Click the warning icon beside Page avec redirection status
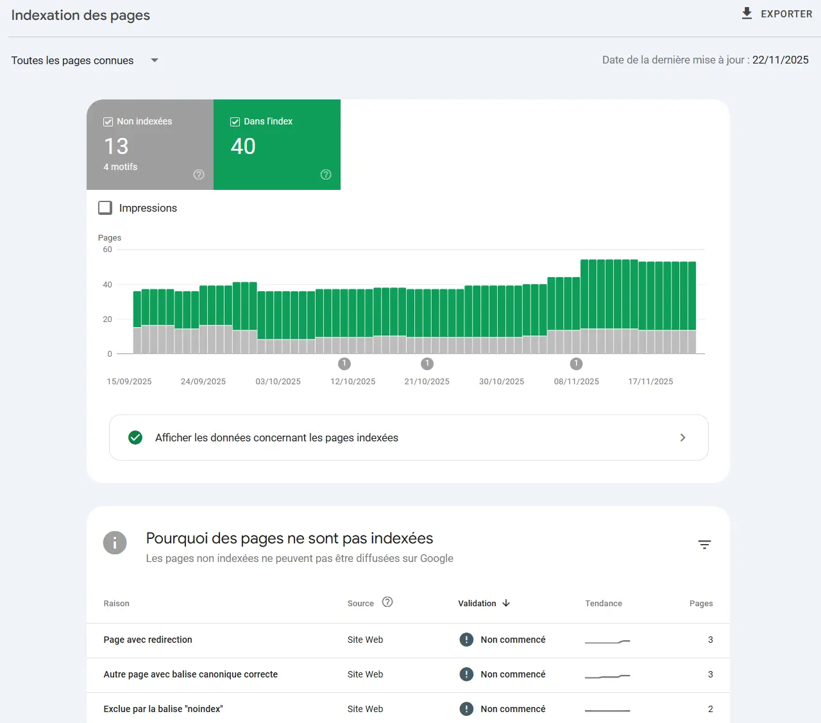 click(x=466, y=640)
